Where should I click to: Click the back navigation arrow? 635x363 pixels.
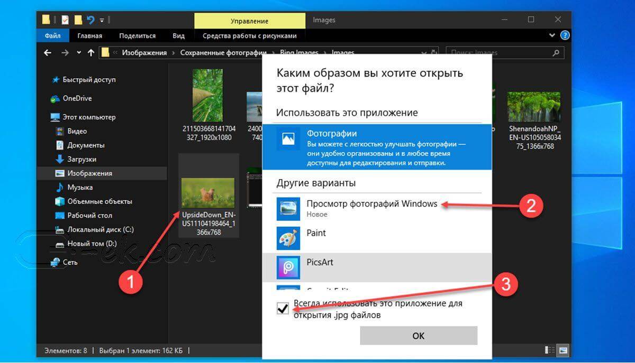coord(47,53)
